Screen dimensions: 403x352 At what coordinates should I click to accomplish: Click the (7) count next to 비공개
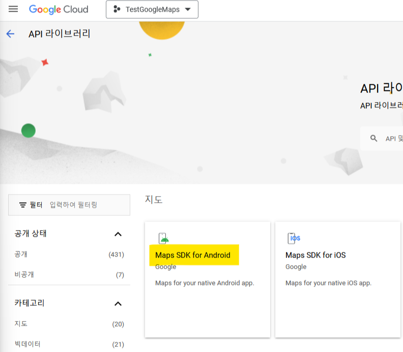pos(120,275)
